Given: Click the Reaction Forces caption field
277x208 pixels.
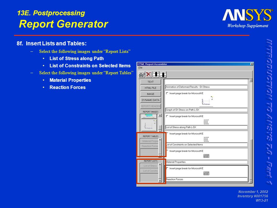Looking at the screenshot, I should [x=206, y=179].
